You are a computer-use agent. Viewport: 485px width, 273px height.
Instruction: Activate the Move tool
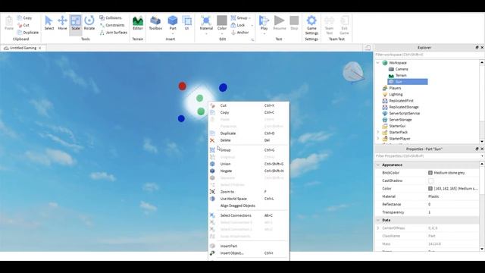62,23
